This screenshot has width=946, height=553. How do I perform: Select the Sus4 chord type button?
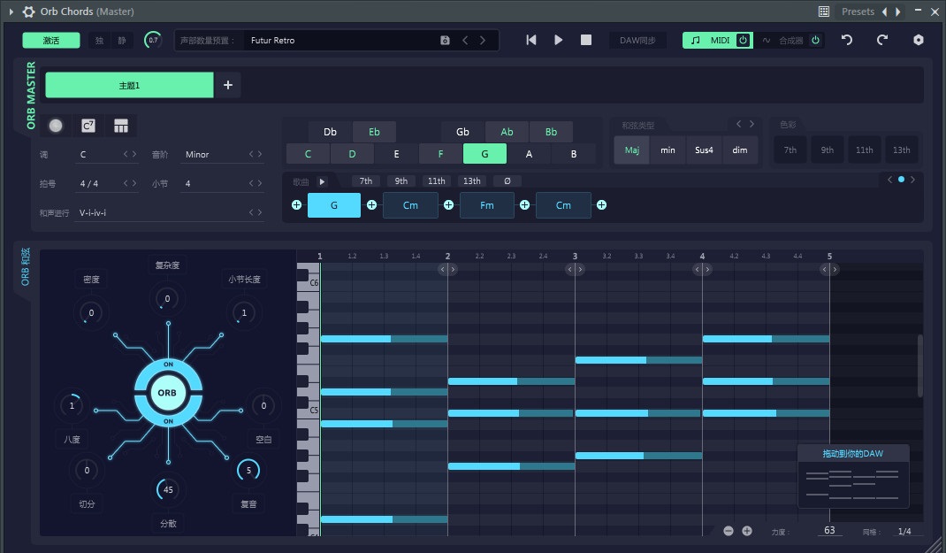pyautogui.click(x=703, y=150)
